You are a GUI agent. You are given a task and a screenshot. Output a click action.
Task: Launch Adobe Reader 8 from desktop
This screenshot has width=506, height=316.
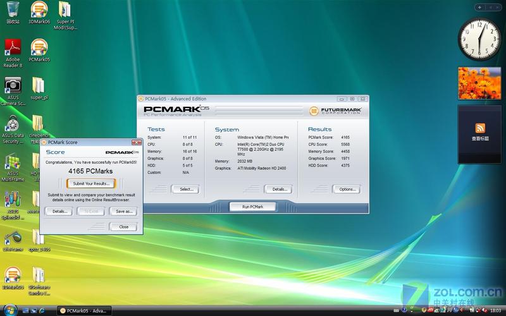(x=13, y=53)
